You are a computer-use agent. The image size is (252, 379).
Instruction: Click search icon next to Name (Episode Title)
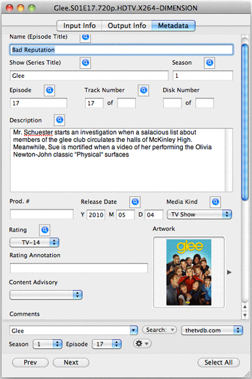[86, 37]
